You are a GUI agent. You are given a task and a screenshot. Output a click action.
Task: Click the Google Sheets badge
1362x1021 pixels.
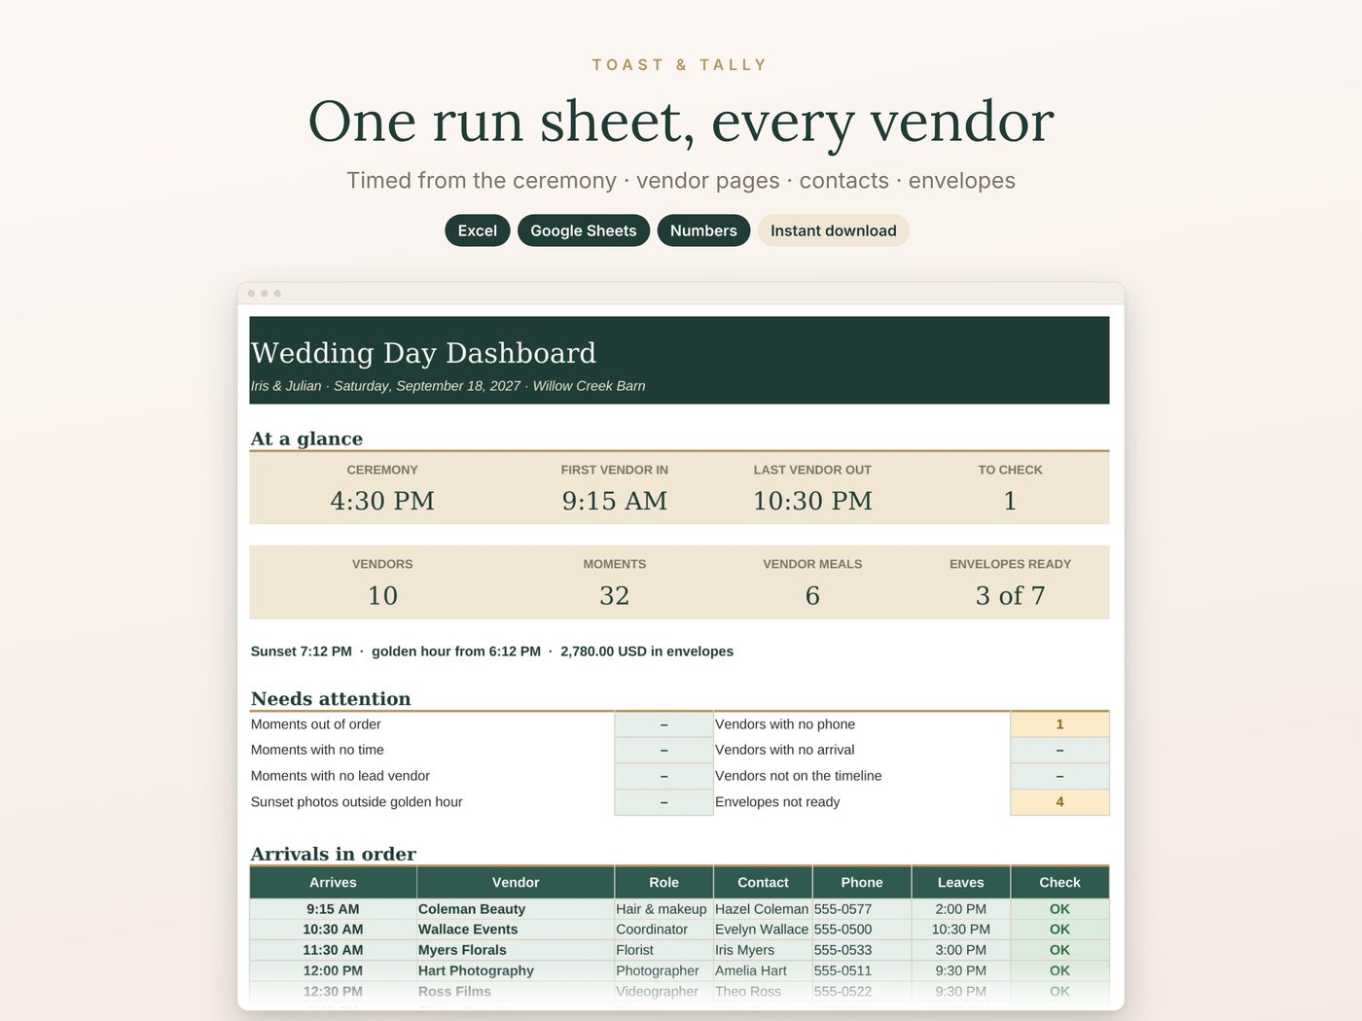click(x=583, y=230)
